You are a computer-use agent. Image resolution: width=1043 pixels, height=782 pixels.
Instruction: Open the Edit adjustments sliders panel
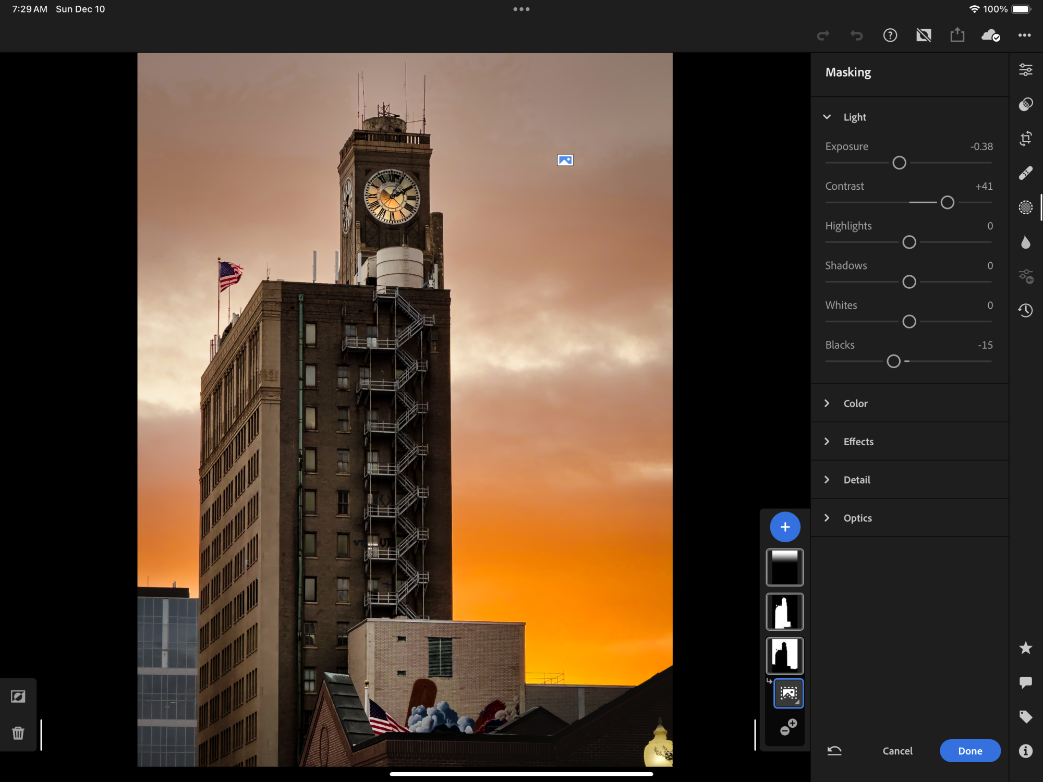pos(1025,70)
